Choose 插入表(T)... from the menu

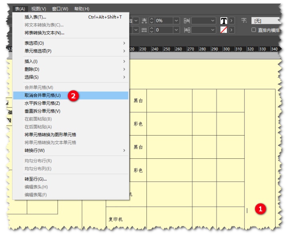[71, 17]
